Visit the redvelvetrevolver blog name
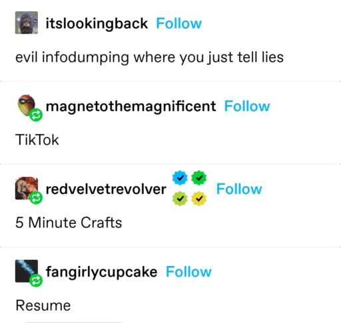 [x=106, y=189]
